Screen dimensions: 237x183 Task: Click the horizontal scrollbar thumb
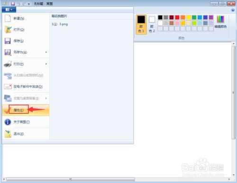(x=71, y=179)
